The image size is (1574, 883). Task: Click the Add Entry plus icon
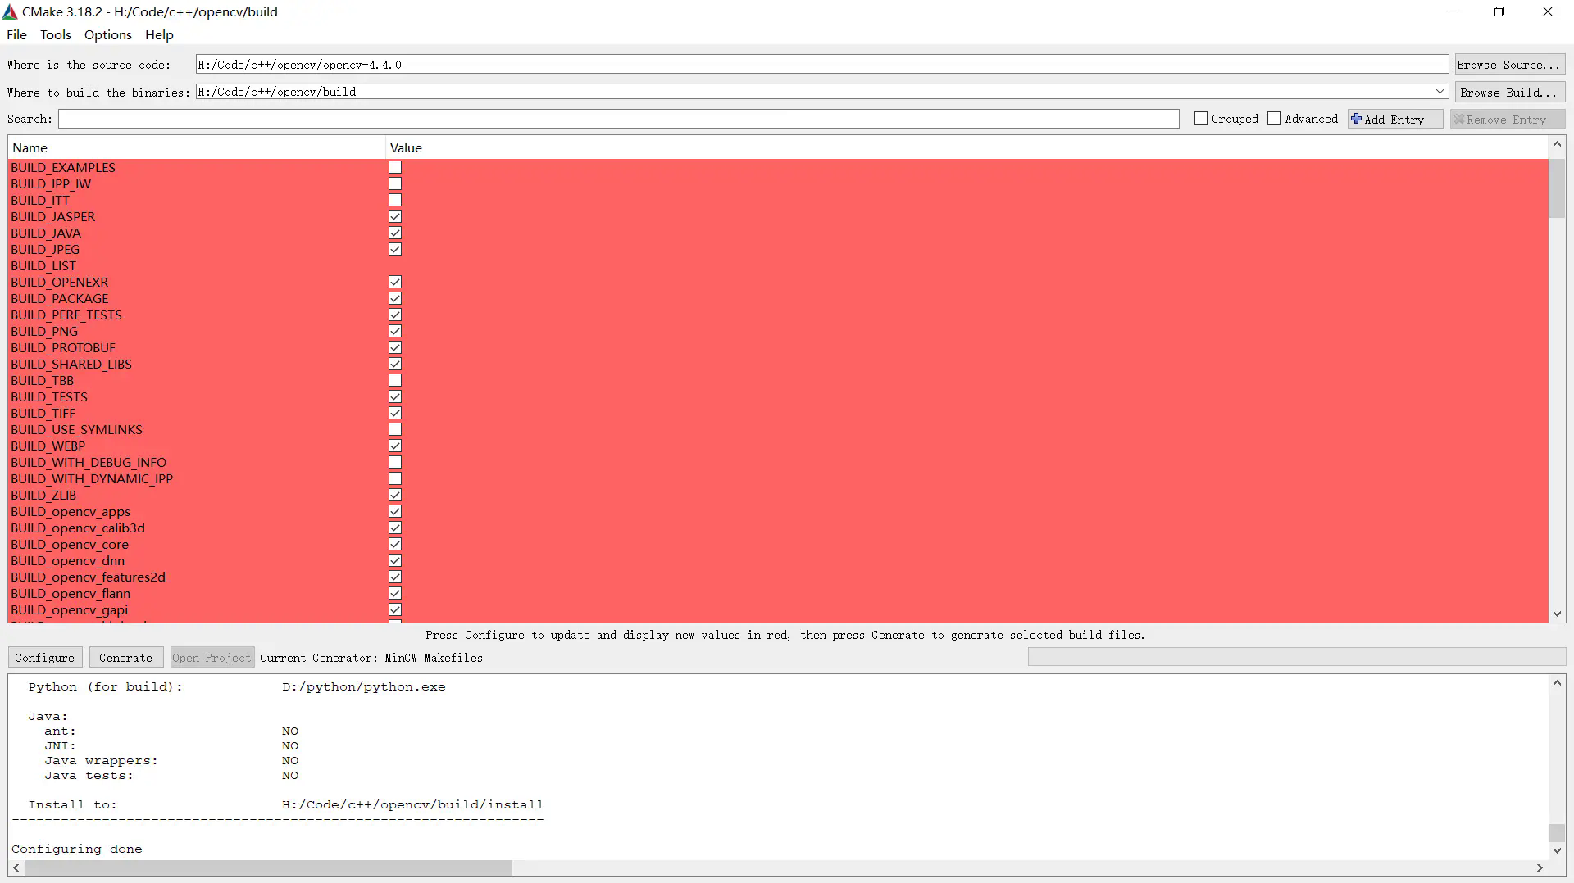tap(1356, 119)
